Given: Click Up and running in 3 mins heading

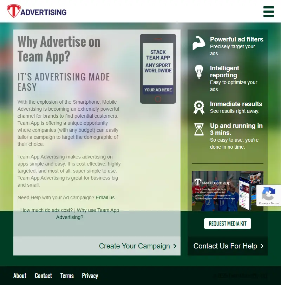Looking at the screenshot, I should [x=236, y=129].
